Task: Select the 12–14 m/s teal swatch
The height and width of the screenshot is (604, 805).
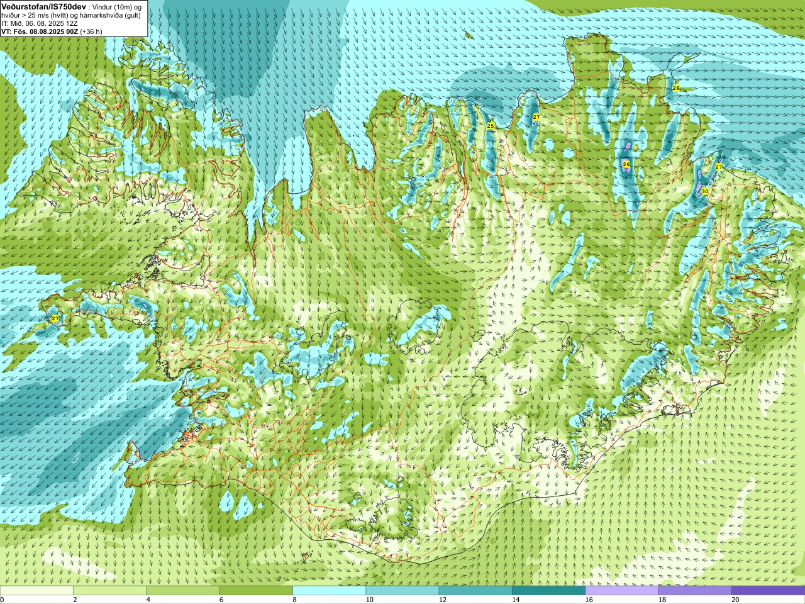Action: (475, 591)
